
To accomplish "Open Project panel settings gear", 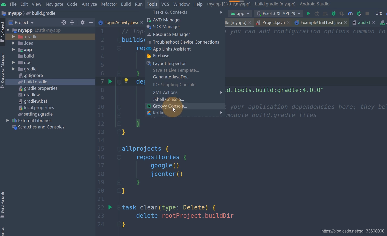I will point(83,22).
